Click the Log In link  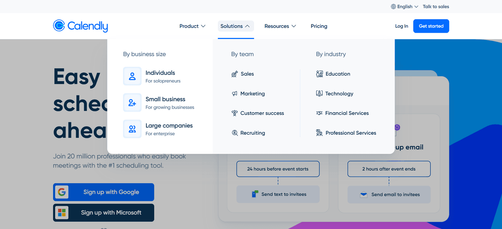pyautogui.click(x=402, y=26)
